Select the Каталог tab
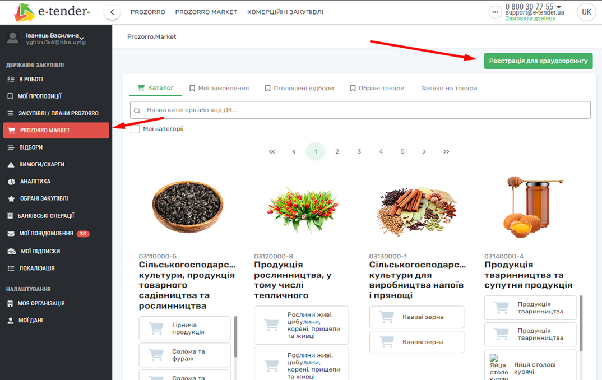The image size is (602, 380). pyautogui.click(x=155, y=88)
